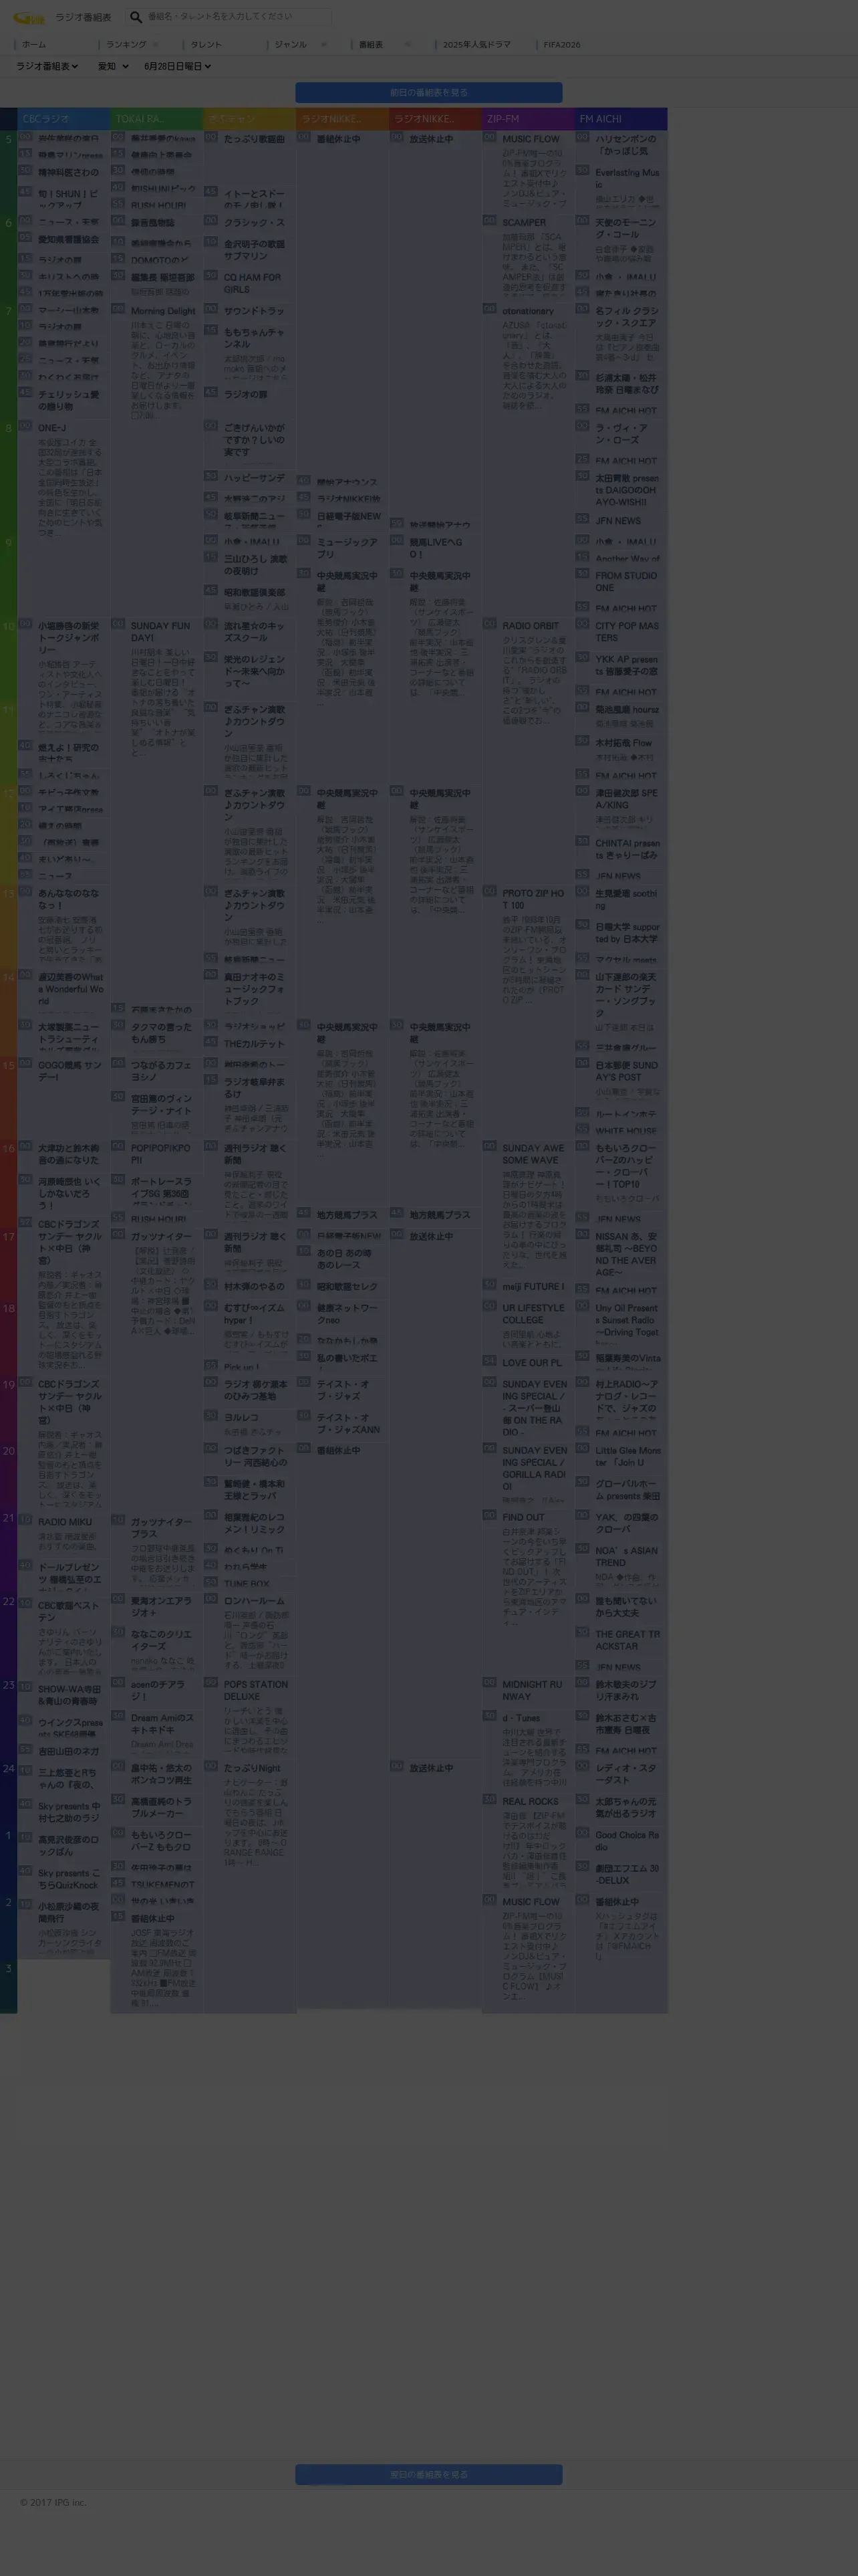Open the Everlasting Music program

(x=627, y=178)
